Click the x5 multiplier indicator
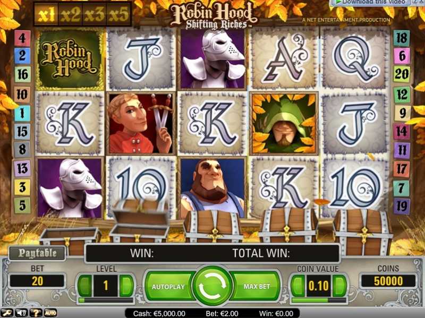 (x=118, y=14)
